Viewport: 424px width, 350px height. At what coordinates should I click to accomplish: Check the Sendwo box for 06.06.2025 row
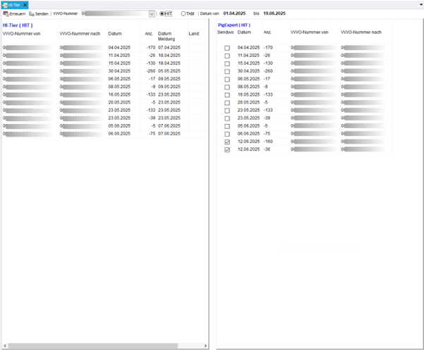pyautogui.click(x=226, y=134)
